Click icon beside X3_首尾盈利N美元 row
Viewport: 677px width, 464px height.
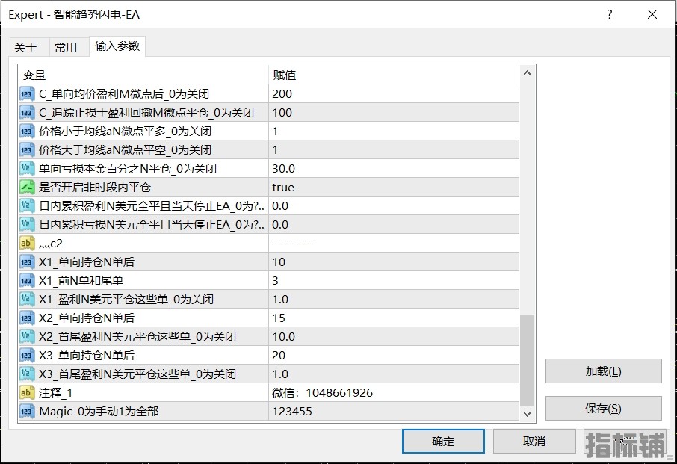point(27,374)
